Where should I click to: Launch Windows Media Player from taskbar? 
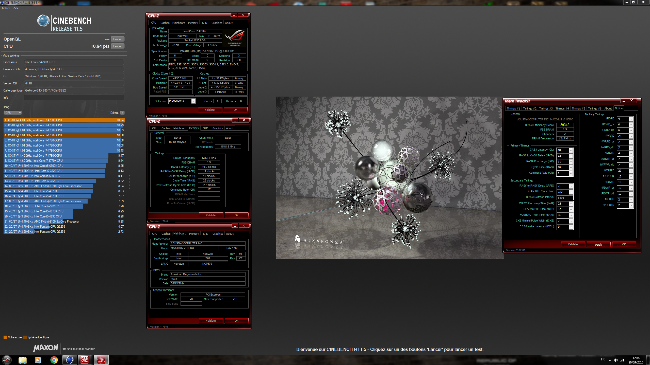[38, 360]
